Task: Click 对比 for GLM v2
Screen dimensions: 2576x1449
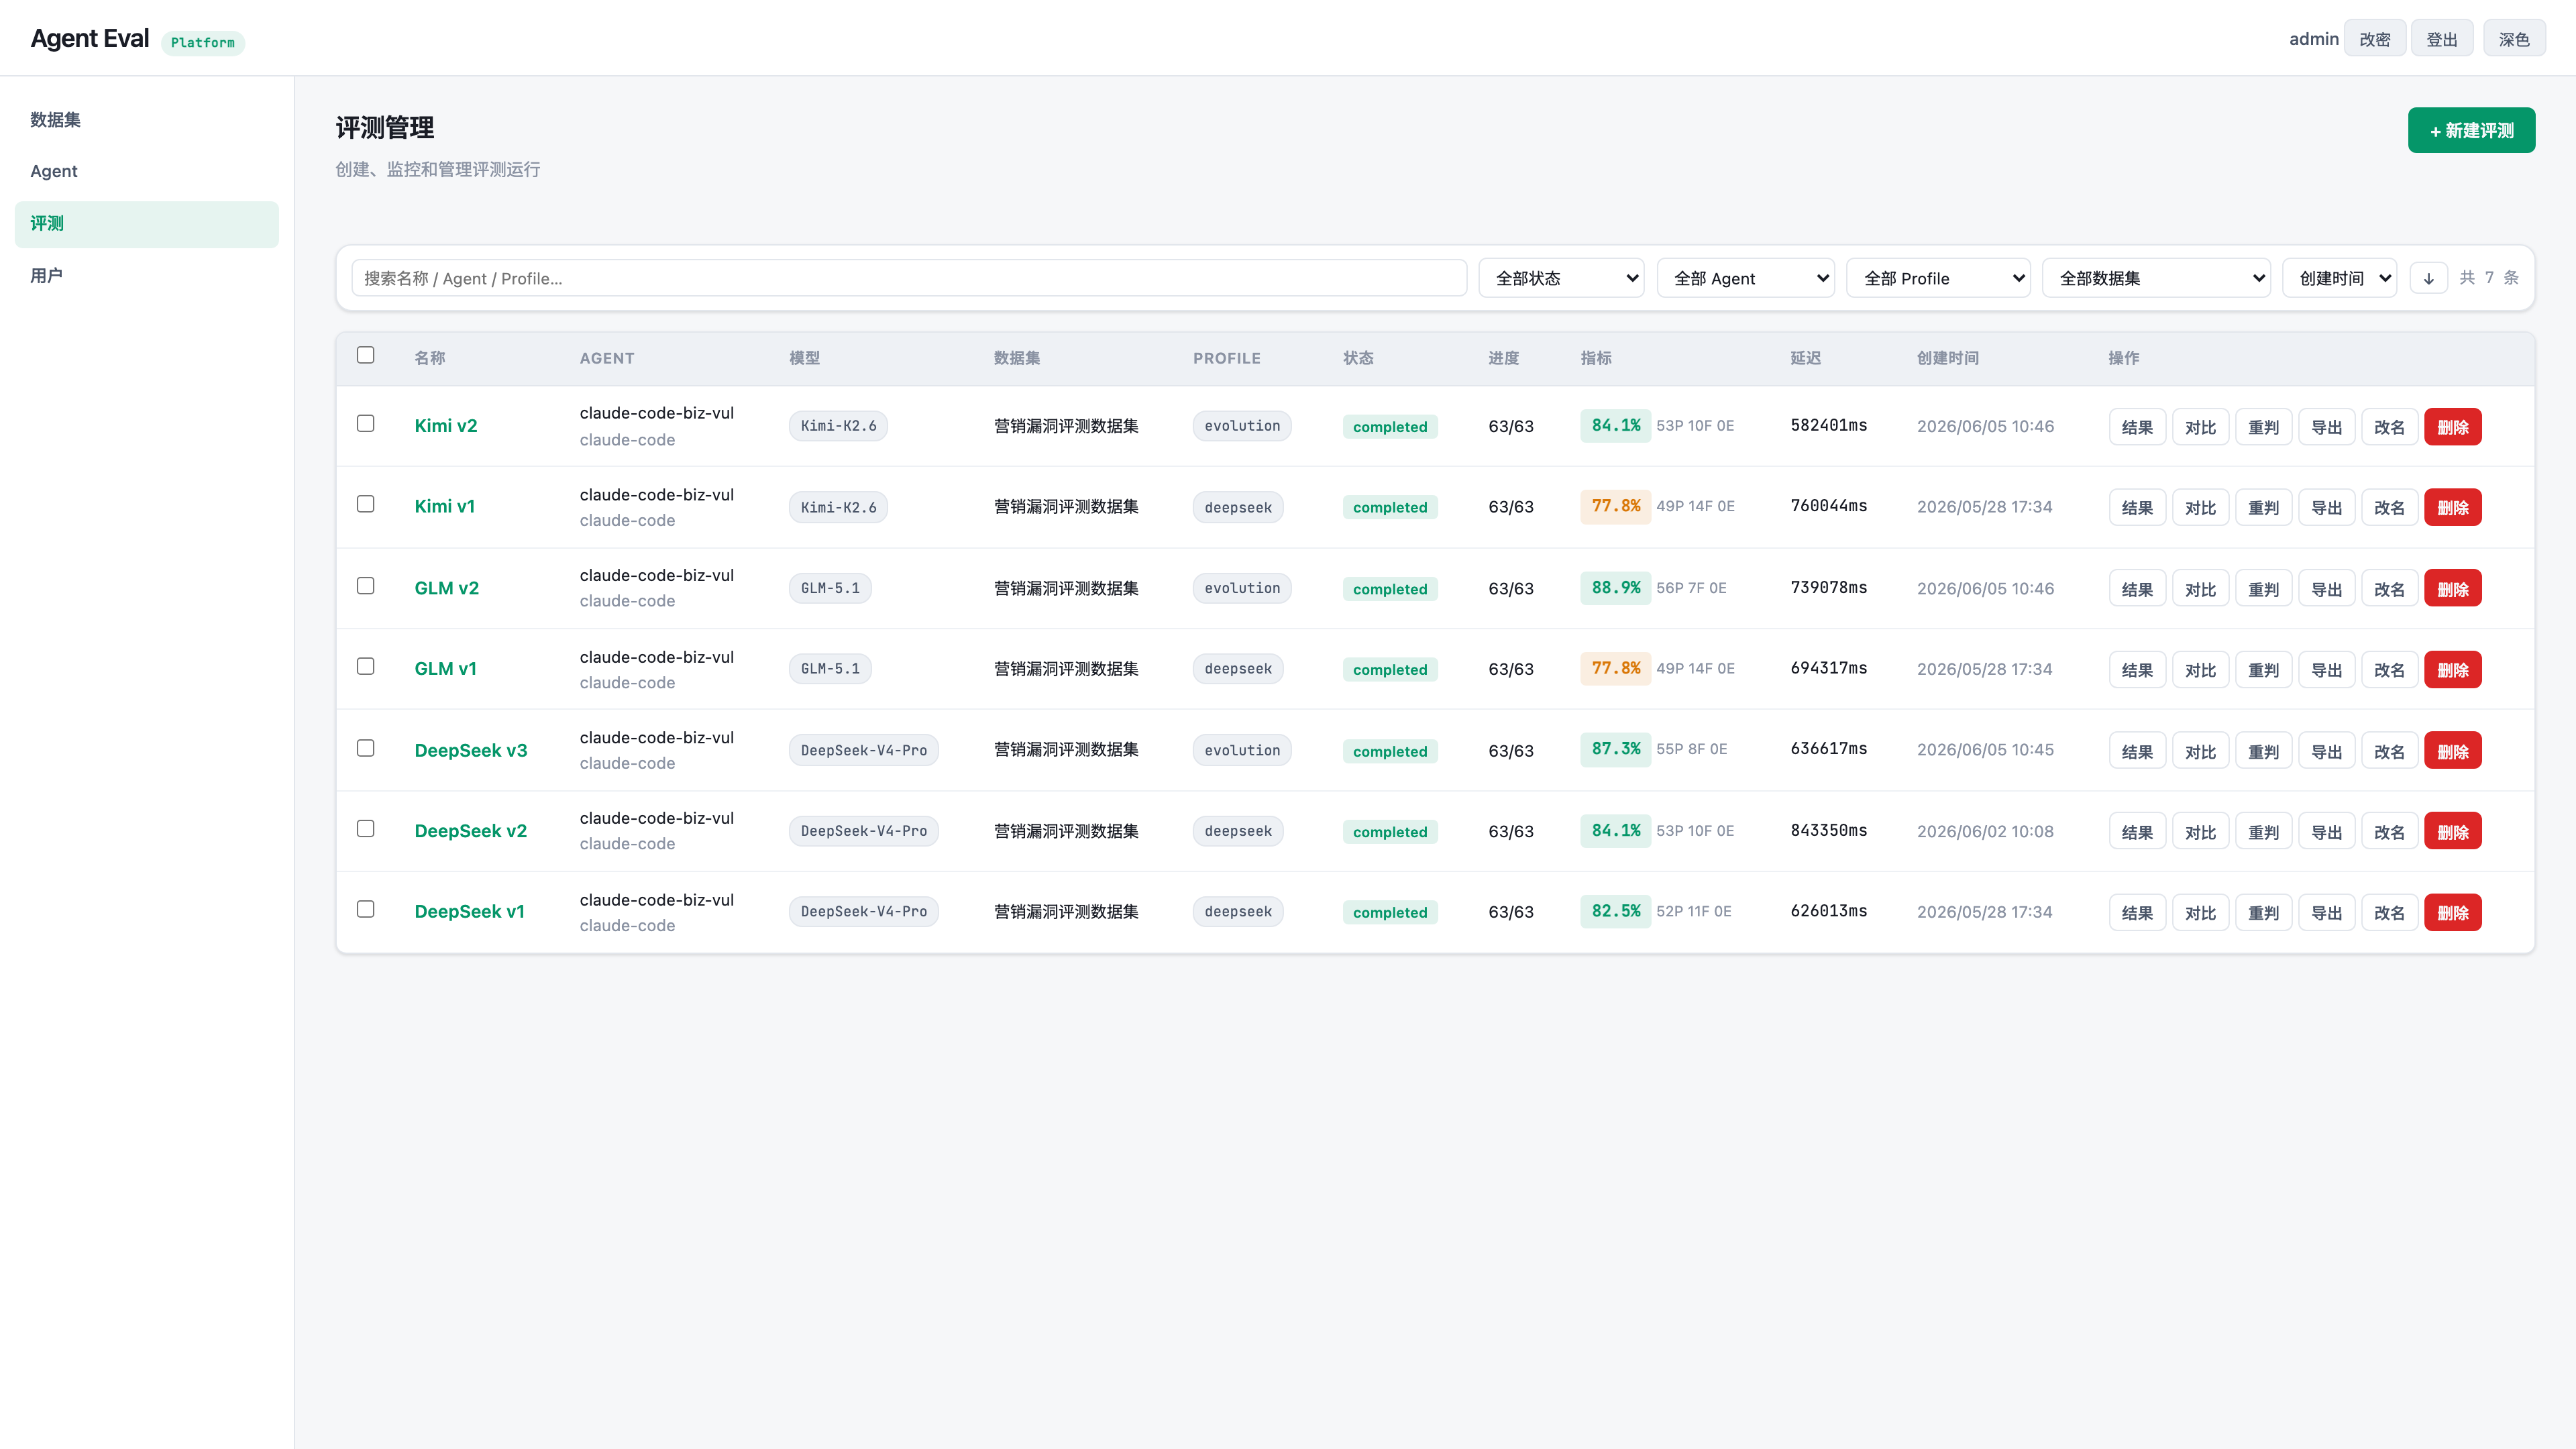Action: [x=2201, y=589]
